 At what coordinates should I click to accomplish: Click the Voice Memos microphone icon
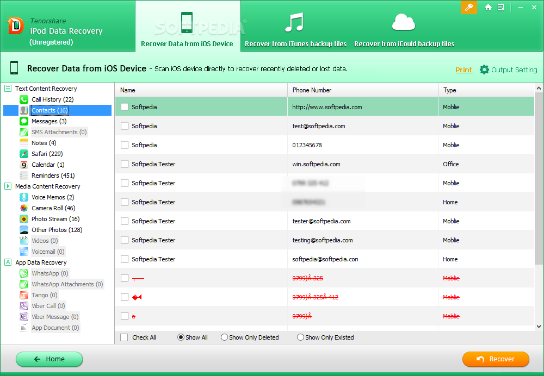(x=24, y=197)
